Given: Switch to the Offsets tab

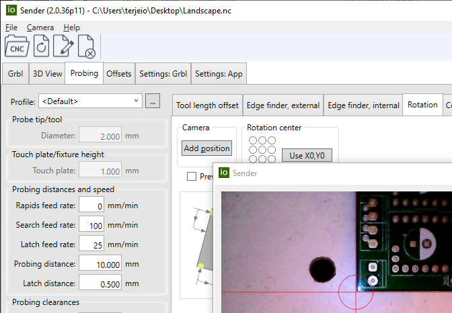Looking at the screenshot, I should tap(119, 74).
